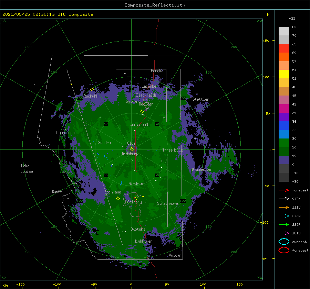310x289 pixels.
Task: Select the Airdrie label
Action: point(136,184)
